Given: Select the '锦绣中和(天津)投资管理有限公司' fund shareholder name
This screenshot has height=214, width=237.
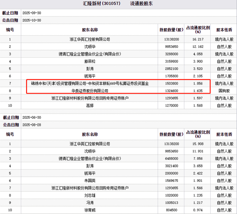Looking at the screenshot, I should [90, 83].
